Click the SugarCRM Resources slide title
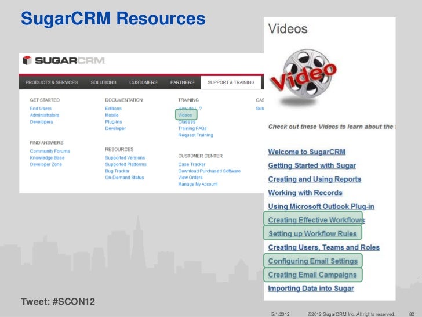The width and height of the screenshot is (422, 317). pyautogui.click(x=113, y=19)
